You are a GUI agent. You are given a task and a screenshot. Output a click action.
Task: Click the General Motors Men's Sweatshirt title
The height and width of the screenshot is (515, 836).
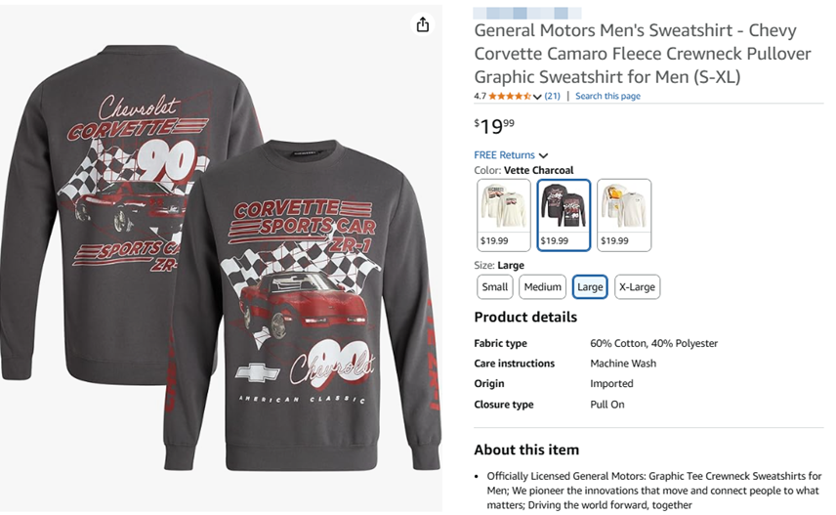[635, 53]
